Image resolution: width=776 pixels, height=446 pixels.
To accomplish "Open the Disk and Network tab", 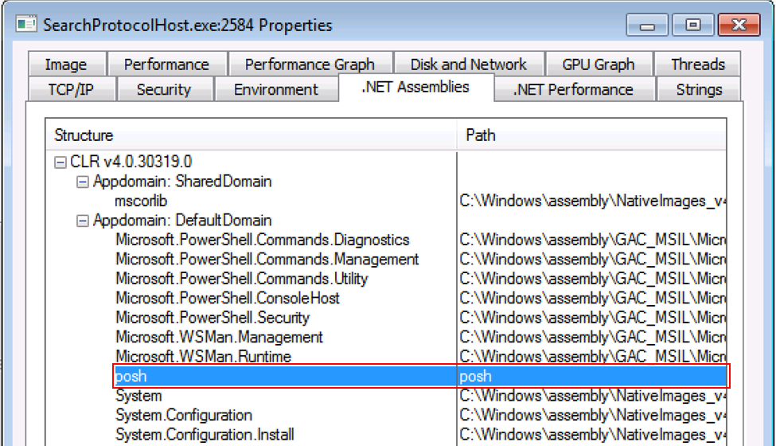I will pos(468,65).
